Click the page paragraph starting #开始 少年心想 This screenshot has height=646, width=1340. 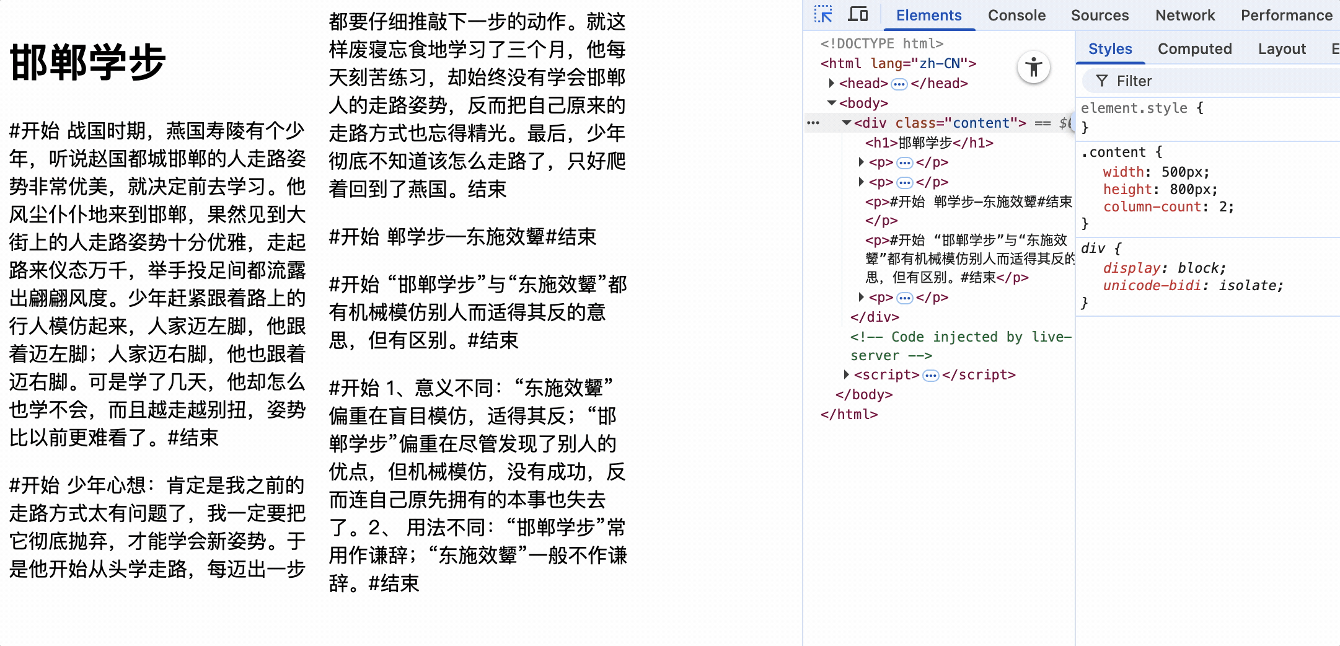pyautogui.click(x=157, y=528)
